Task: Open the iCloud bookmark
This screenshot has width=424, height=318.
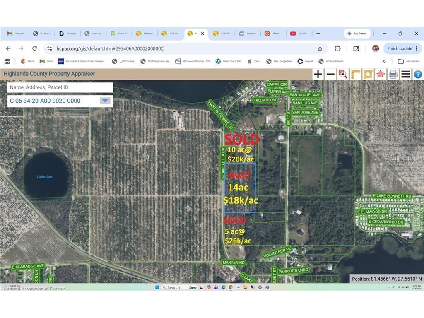Action: 254,61
